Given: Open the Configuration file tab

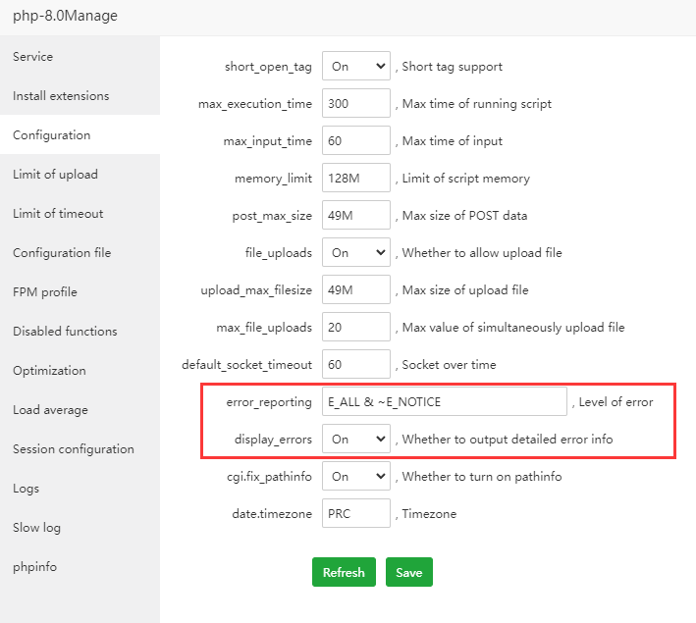Looking at the screenshot, I should point(62,253).
